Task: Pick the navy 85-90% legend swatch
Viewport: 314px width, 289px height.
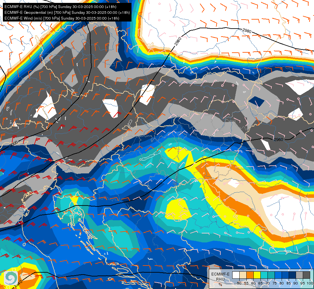Action: [x=293, y=275]
